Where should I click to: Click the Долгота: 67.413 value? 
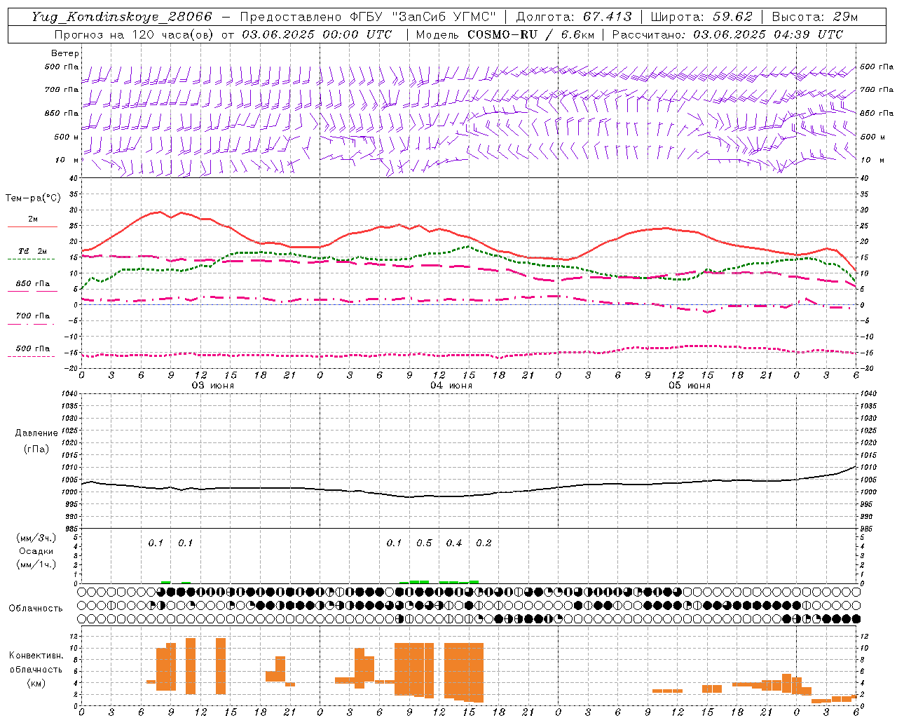click(574, 17)
